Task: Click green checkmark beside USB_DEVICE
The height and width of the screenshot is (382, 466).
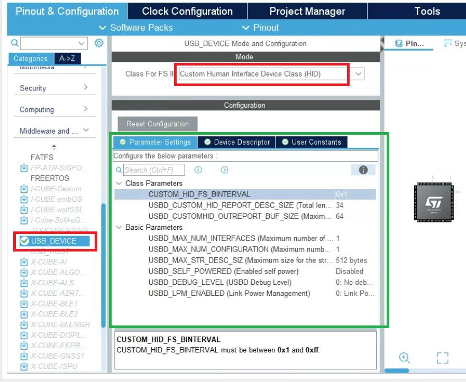Action: (24, 241)
